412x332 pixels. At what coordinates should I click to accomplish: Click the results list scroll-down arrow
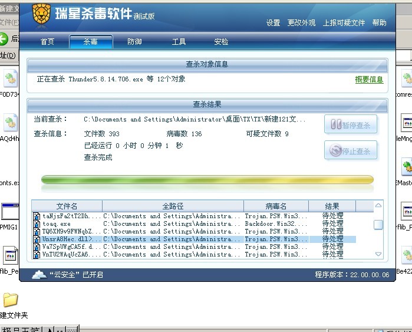click(x=378, y=254)
